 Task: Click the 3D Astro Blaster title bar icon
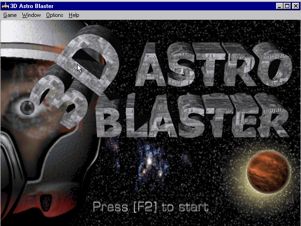point(5,6)
